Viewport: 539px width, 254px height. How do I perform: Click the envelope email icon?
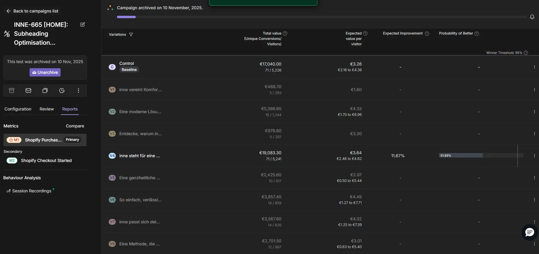point(28,91)
